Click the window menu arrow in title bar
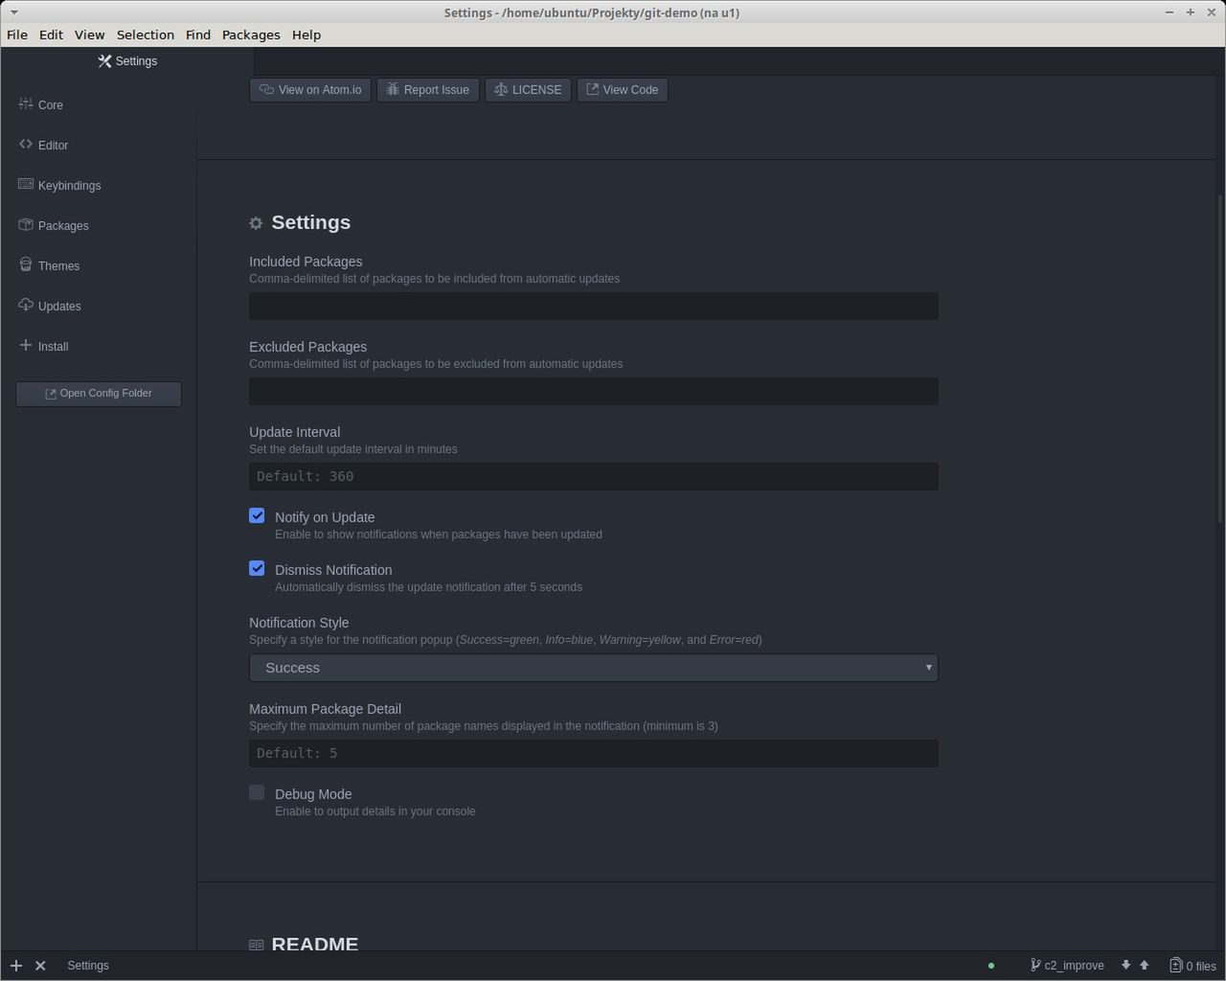Image resolution: width=1226 pixels, height=981 pixels. point(13,12)
